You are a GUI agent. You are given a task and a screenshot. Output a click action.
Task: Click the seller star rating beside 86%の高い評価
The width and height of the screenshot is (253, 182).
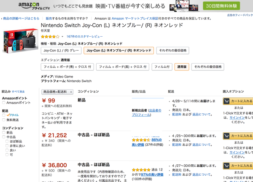click(141, 140)
